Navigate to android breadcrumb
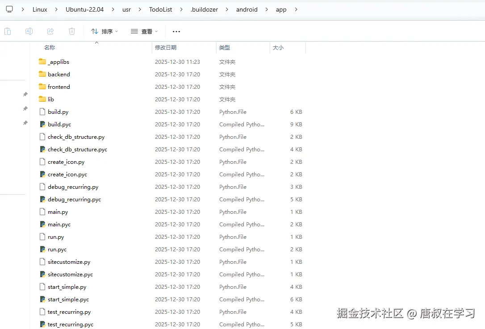 coord(247,9)
